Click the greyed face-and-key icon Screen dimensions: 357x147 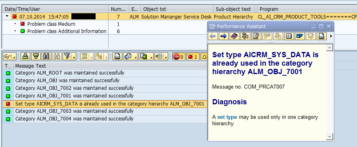point(278,36)
